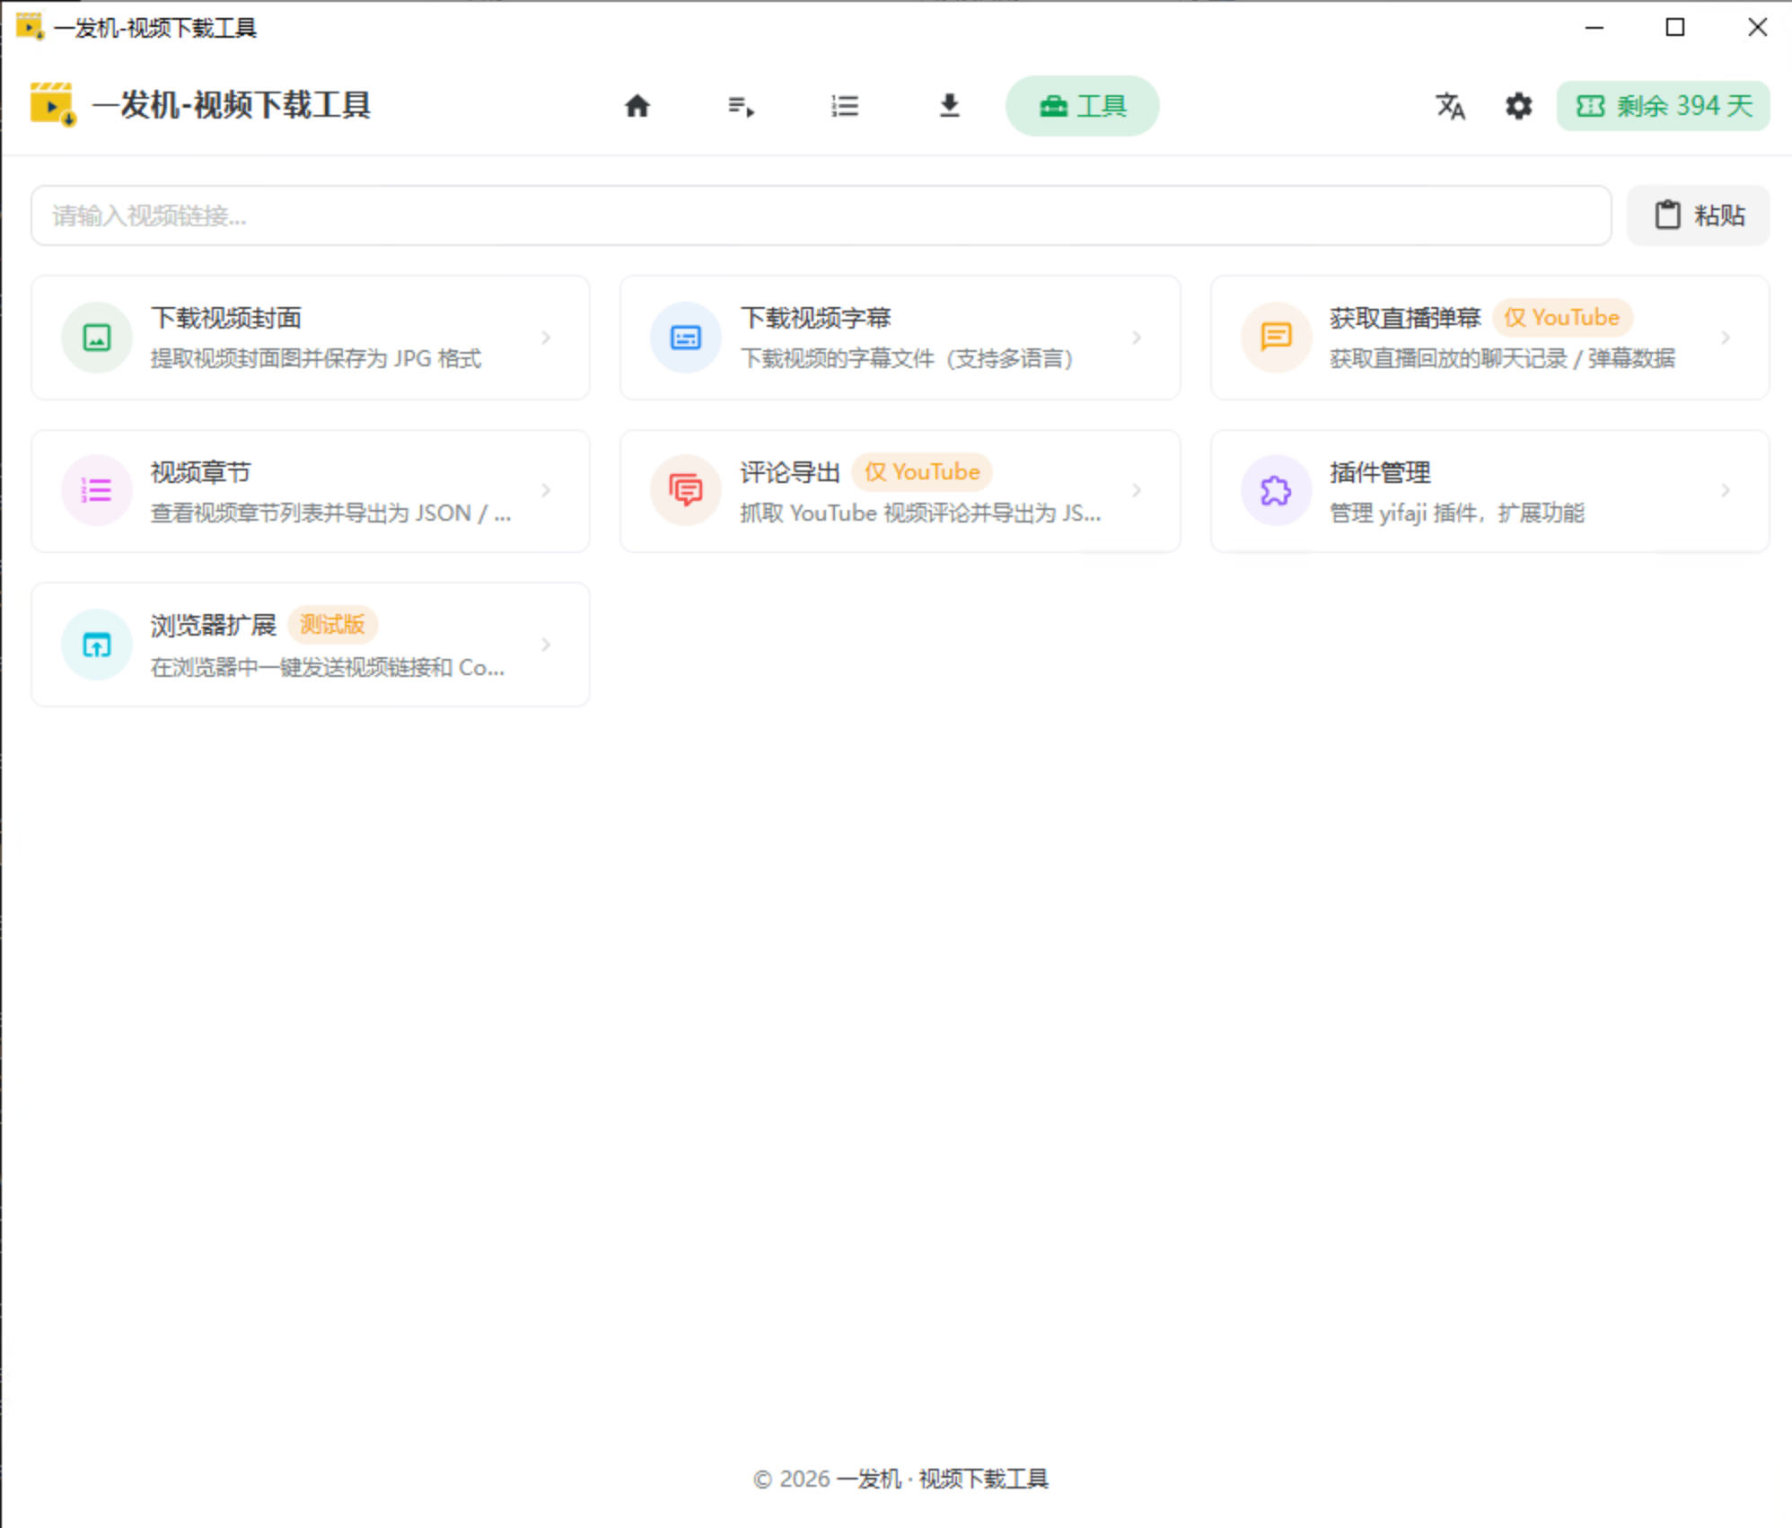This screenshot has width=1792, height=1528.
Task: Click the title bar app icon
Action: point(30,27)
